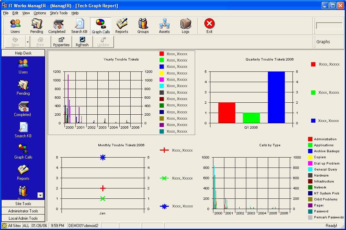The width and height of the screenshot is (346, 230).
Task: Expand the Site Tools section
Action: coord(23,204)
